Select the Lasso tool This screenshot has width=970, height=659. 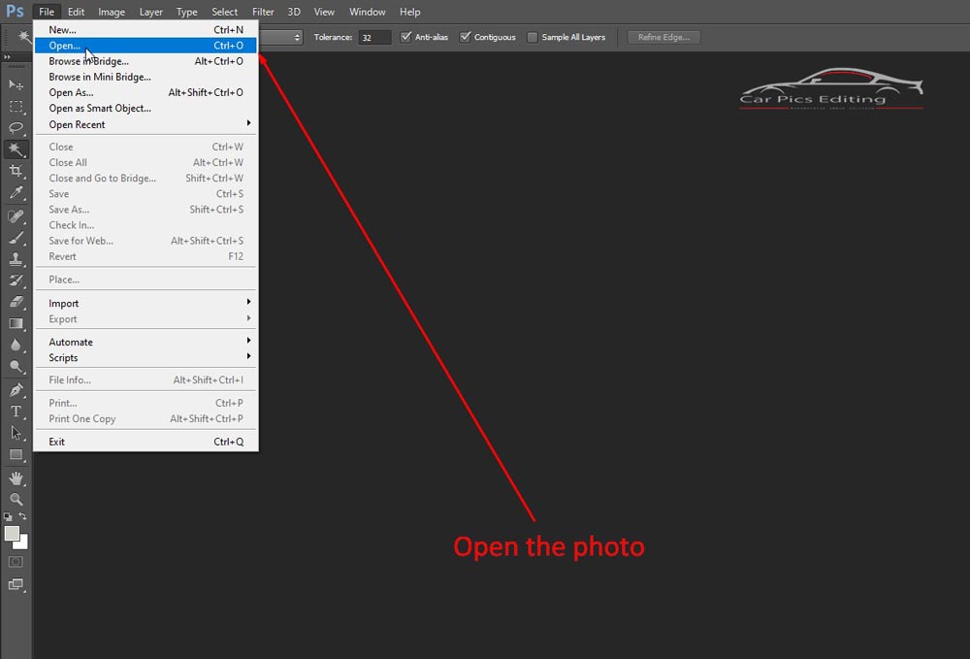[16, 127]
